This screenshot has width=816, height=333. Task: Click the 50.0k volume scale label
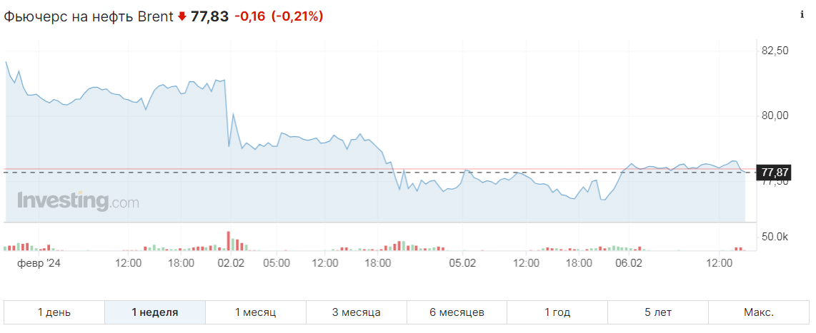[x=775, y=237]
